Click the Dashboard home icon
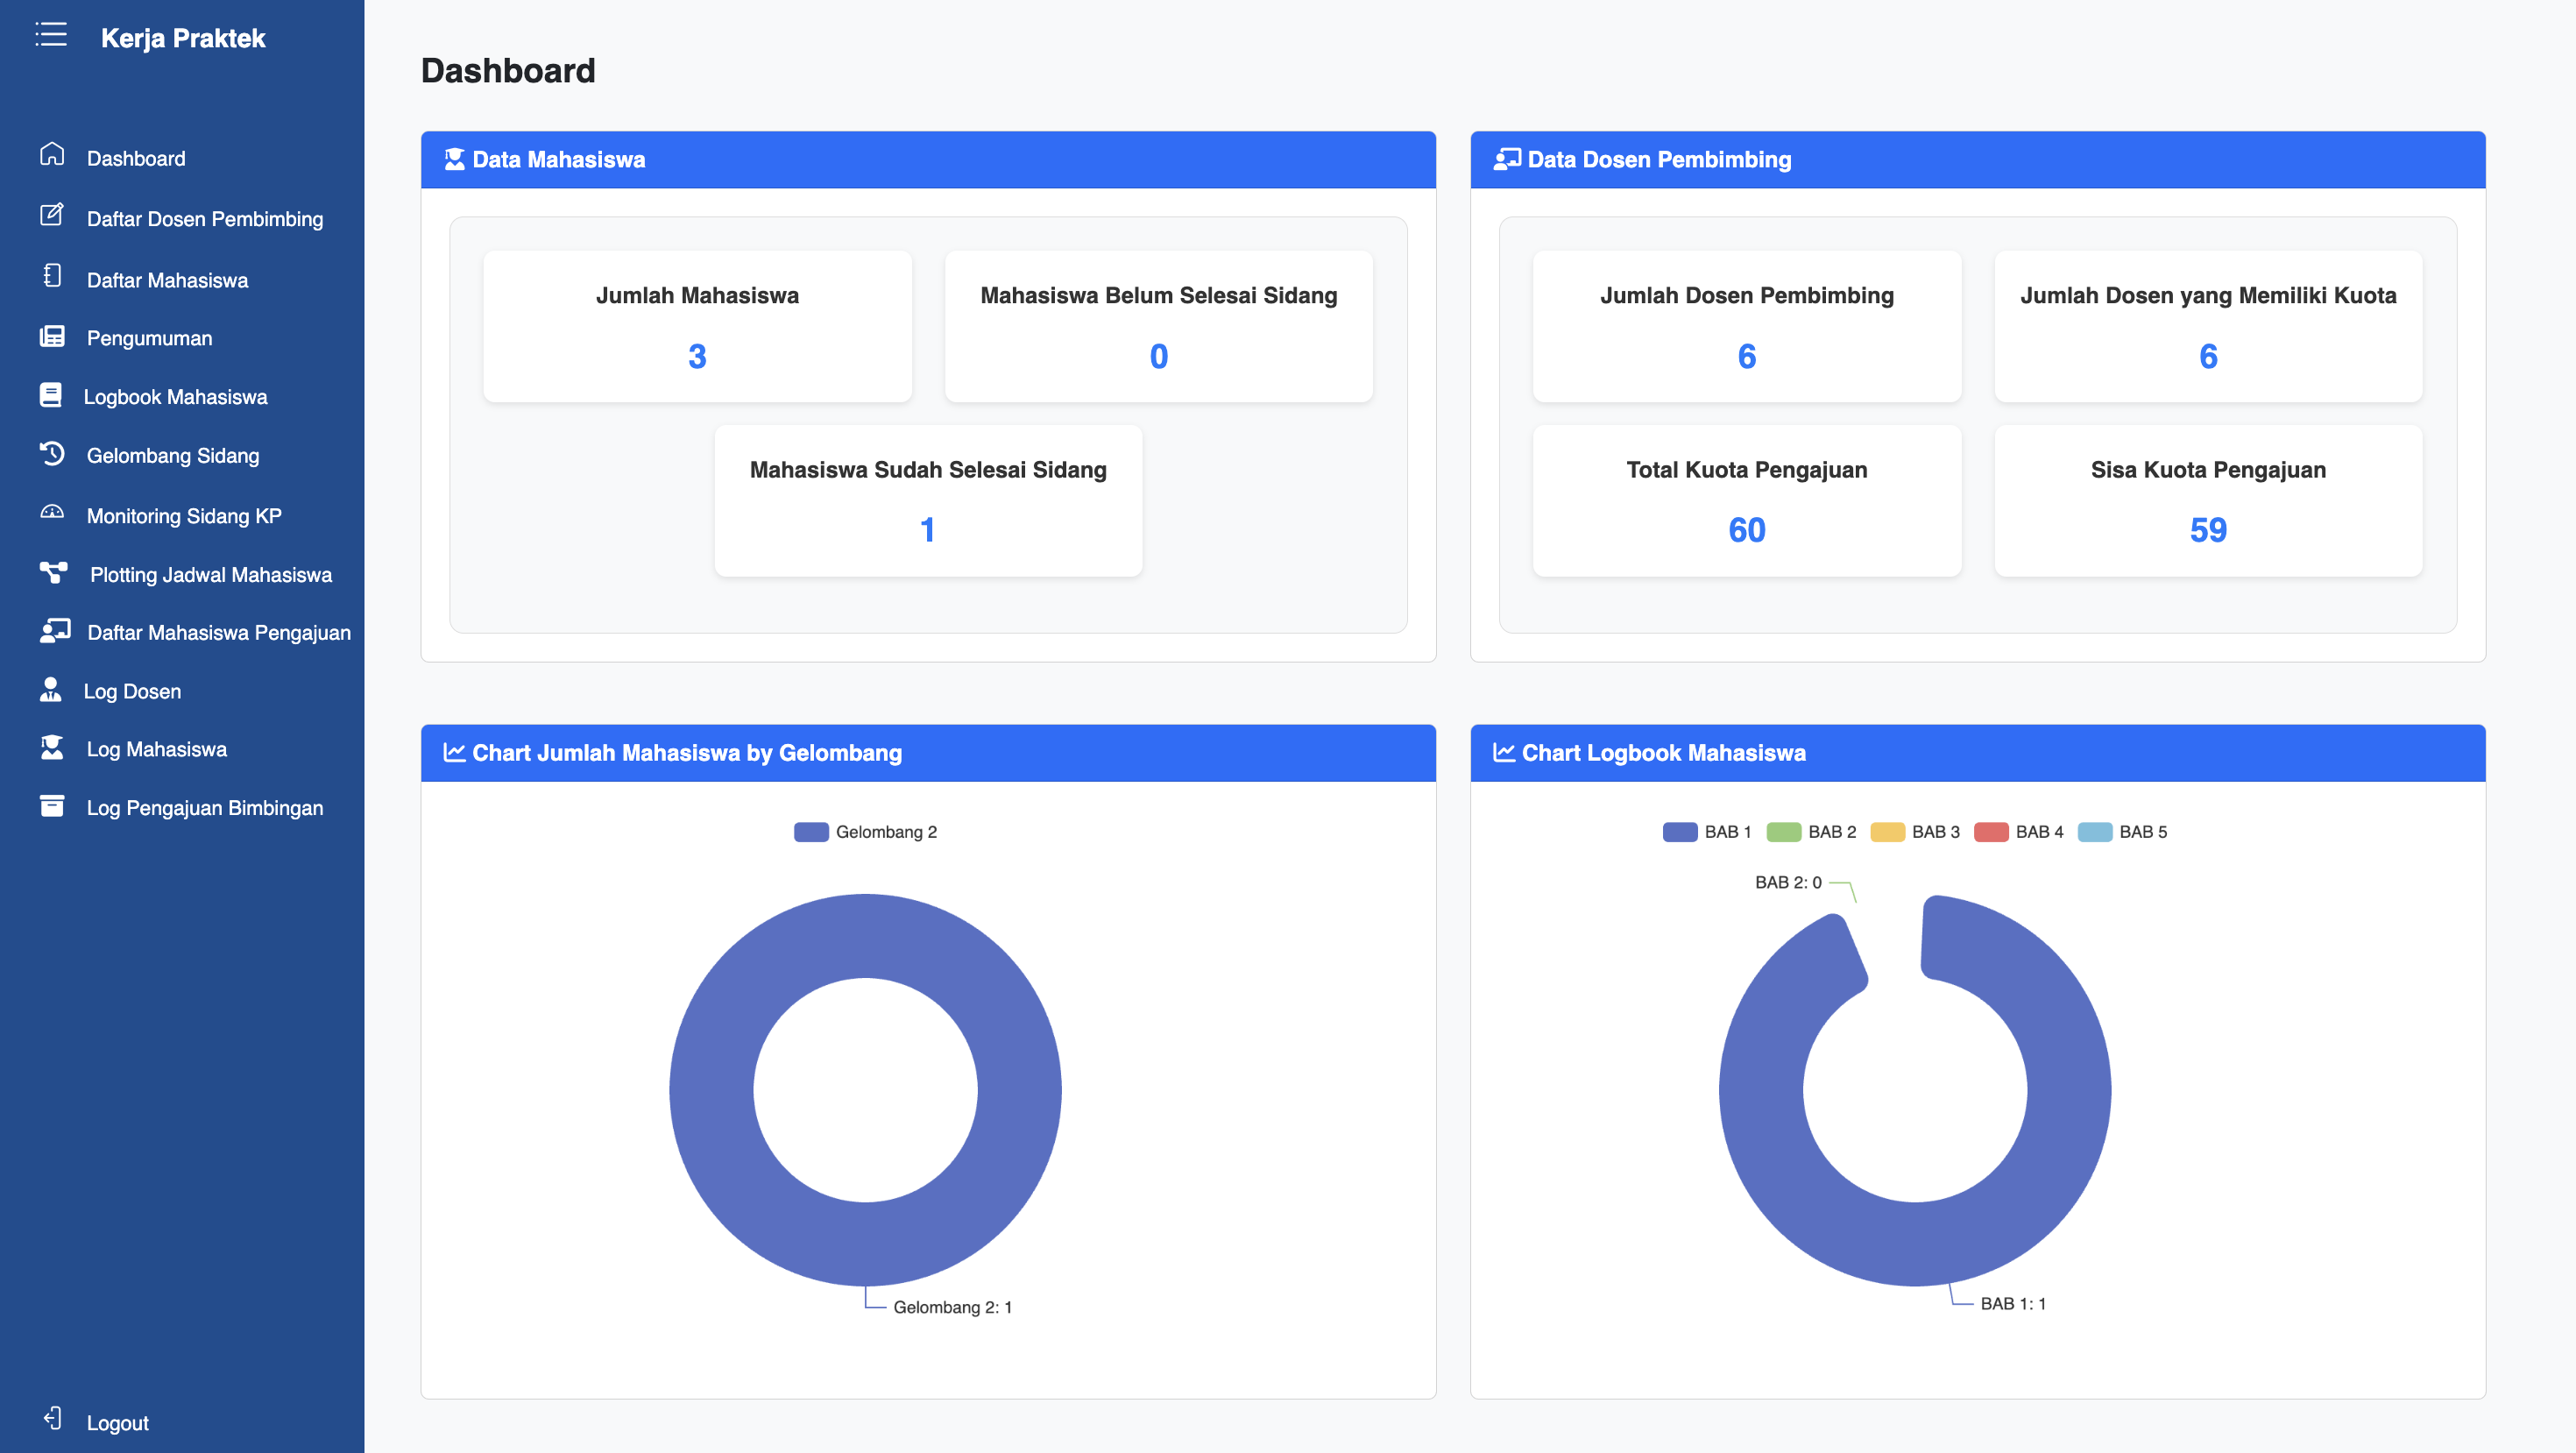Screen dimensions: 2576x1453 click(x=52, y=155)
